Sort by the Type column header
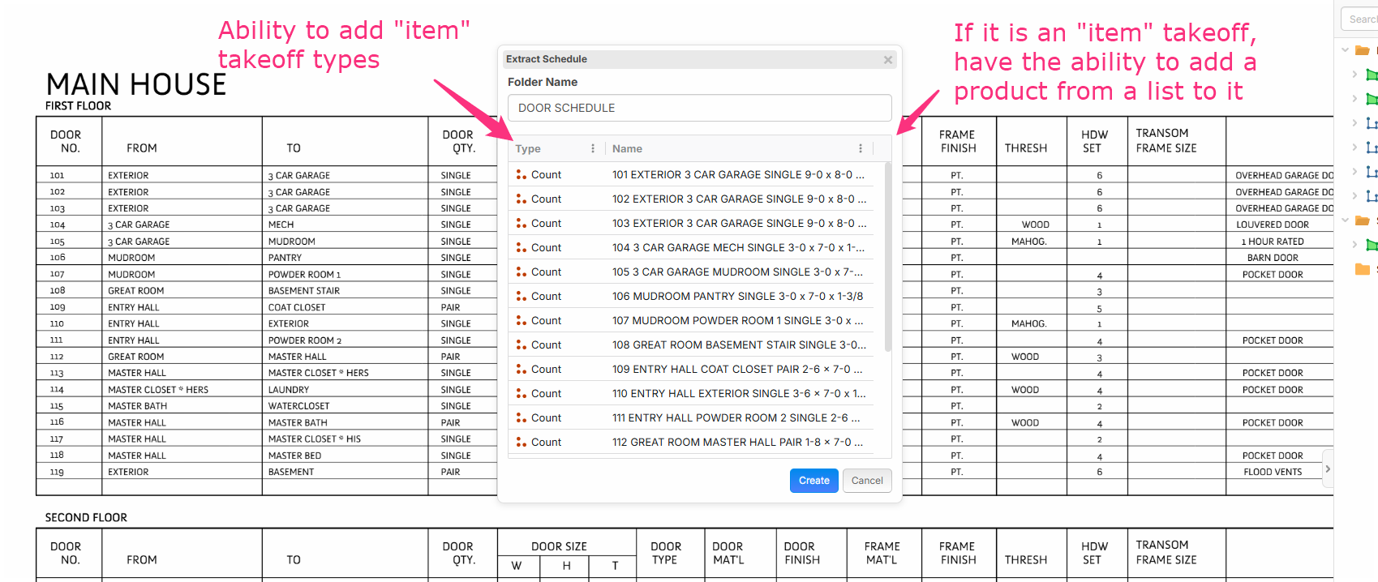This screenshot has height=582, width=1378. pos(529,148)
